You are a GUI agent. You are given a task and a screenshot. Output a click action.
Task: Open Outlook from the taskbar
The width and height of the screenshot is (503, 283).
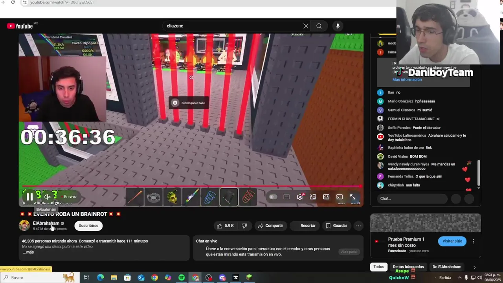141,277
